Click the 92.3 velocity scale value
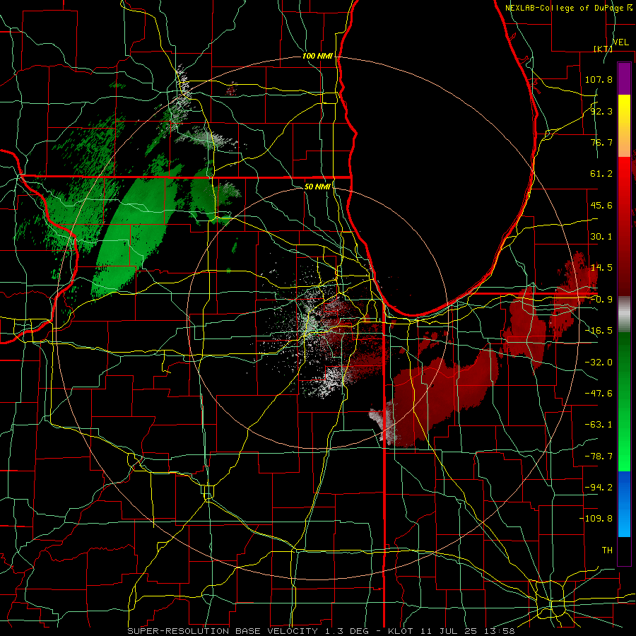The height and width of the screenshot is (636, 636). 601,111
